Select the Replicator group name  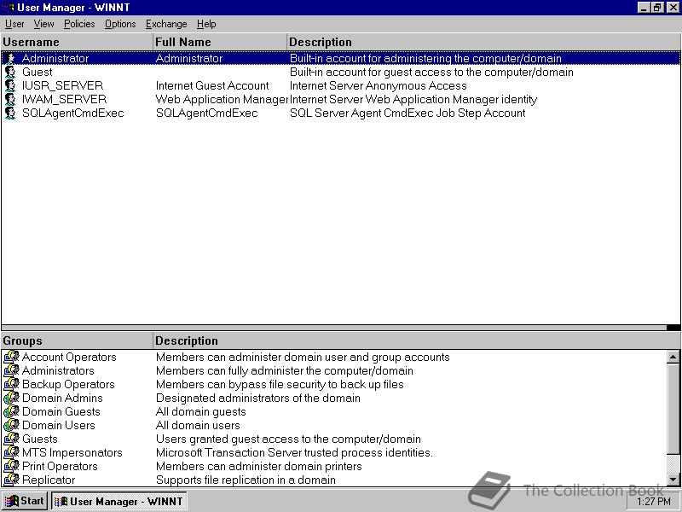pyautogui.click(x=49, y=480)
